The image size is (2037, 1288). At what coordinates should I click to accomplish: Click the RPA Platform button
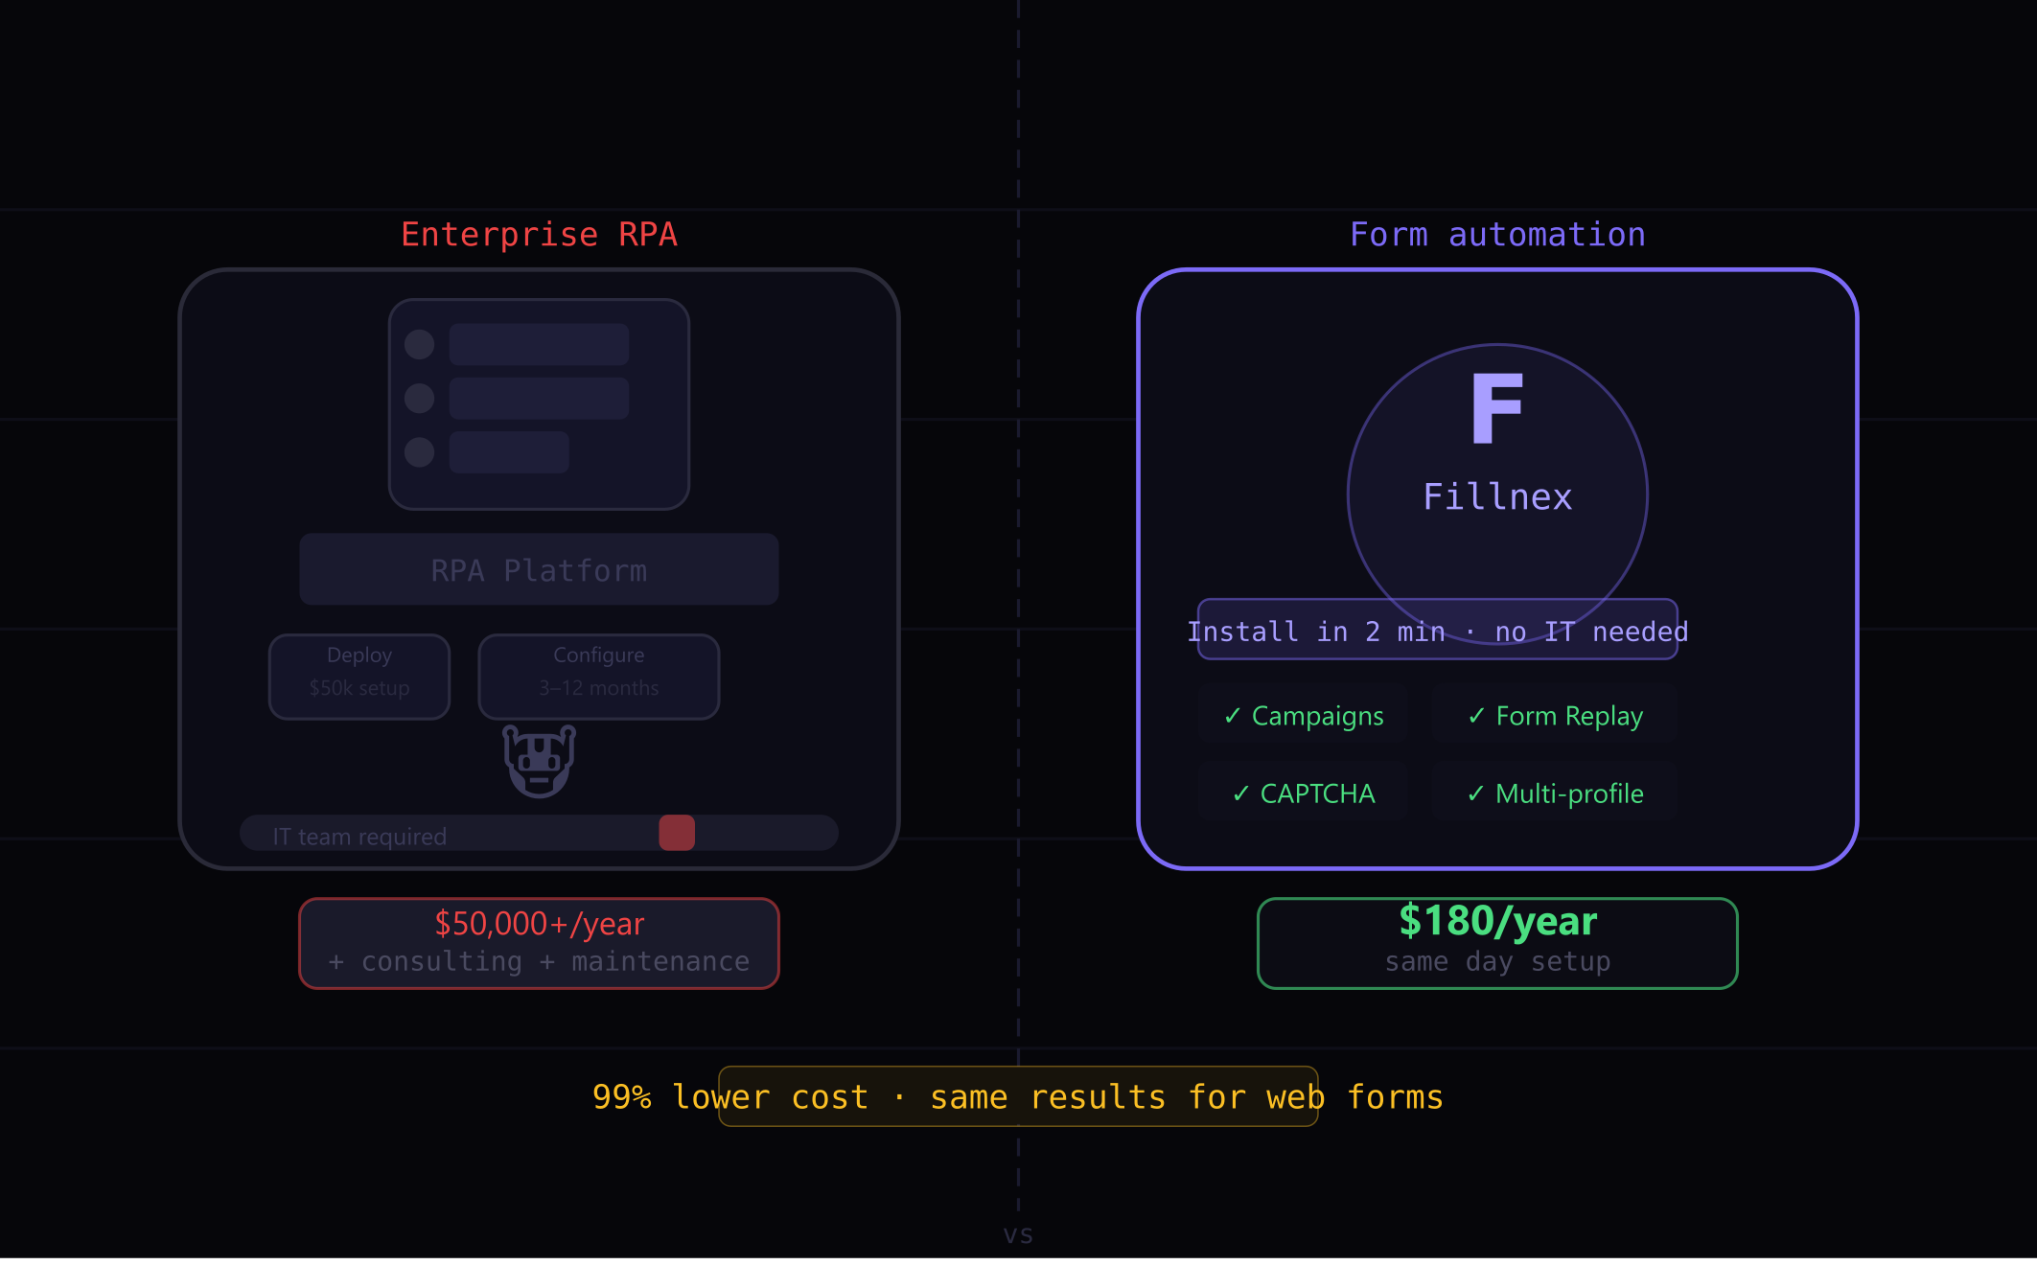(539, 569)
